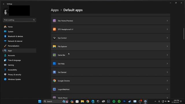Viewport: 185px width, 104px height.
Task: Open Privacy & security settings
Action: tap(19, 75)
